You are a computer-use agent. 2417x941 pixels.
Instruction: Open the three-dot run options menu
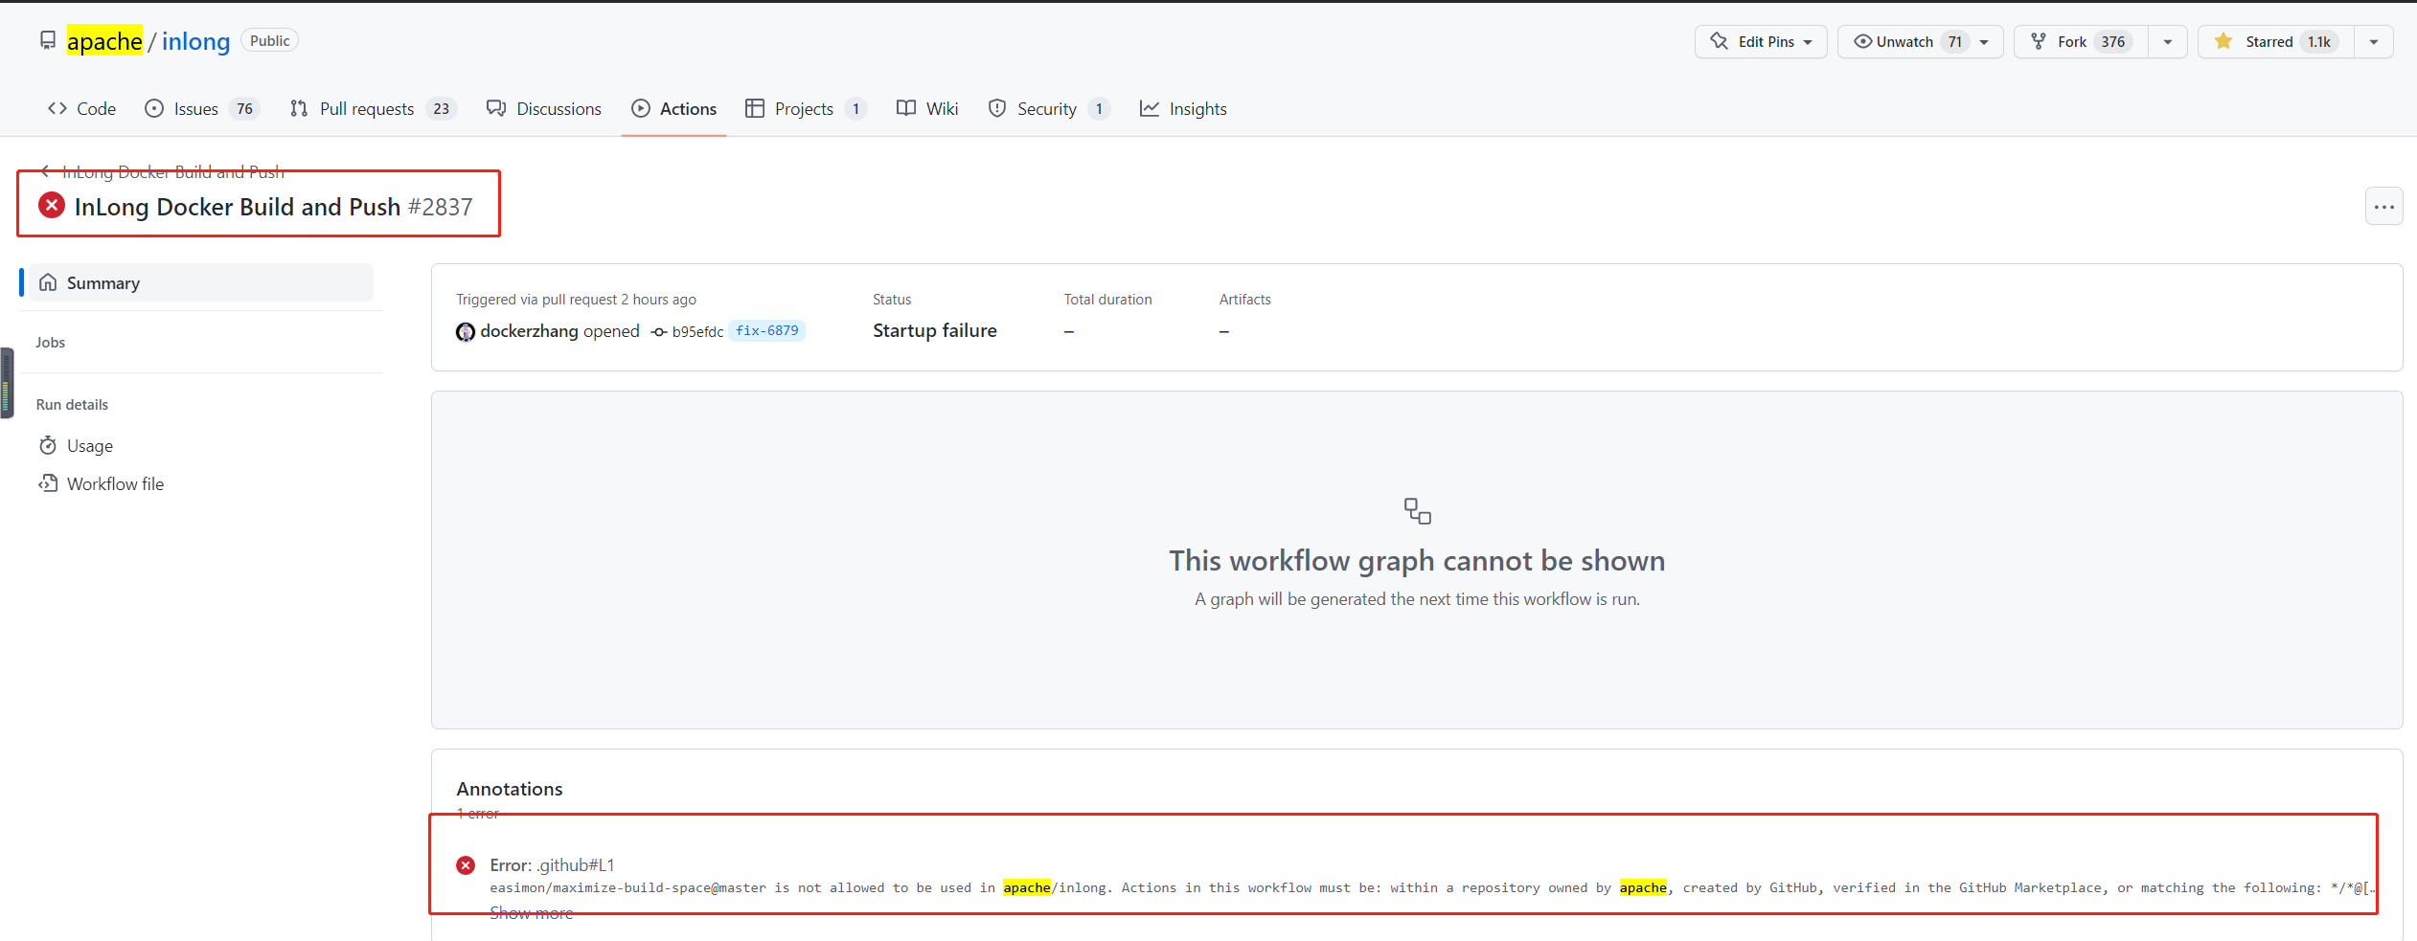[x=2383, y=207]
